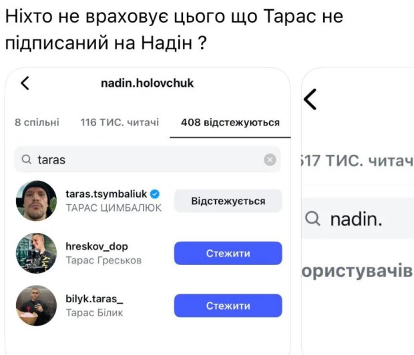Open taras.tsymbaliuk profile picture
The height and width of the screenshot is (355, 414).
(36, 201)
